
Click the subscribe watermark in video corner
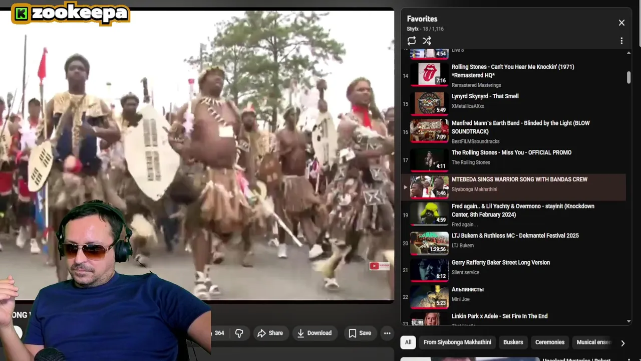tap(379, 266)
